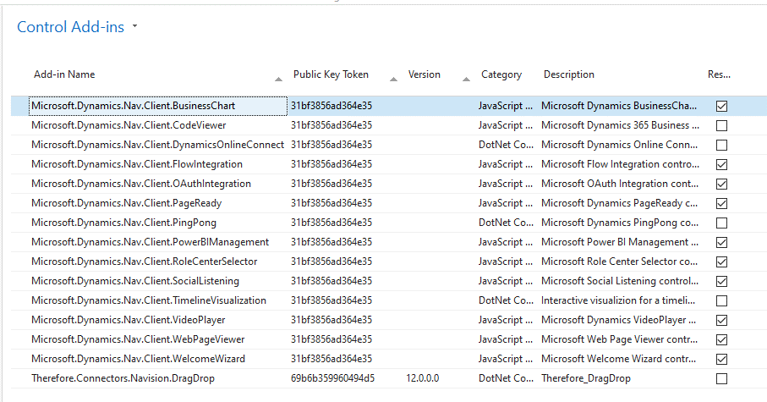Click Category cell in DynamicsOnlineConnect row
Viewport: 767px width, 402px height.
coord(506,145)
